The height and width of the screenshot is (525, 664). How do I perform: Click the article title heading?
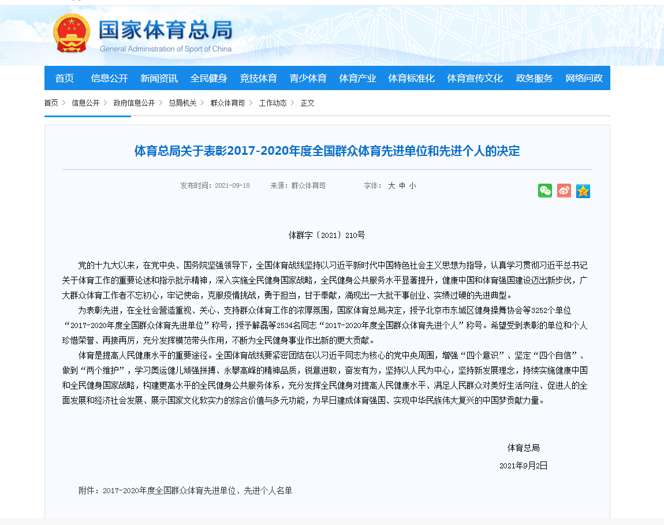[327, 151]
